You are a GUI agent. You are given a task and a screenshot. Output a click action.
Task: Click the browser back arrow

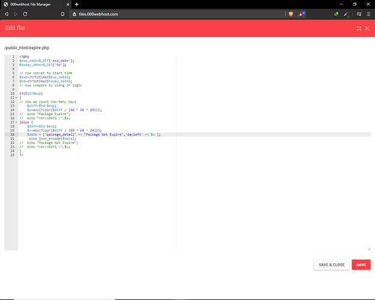pos(7,14)
